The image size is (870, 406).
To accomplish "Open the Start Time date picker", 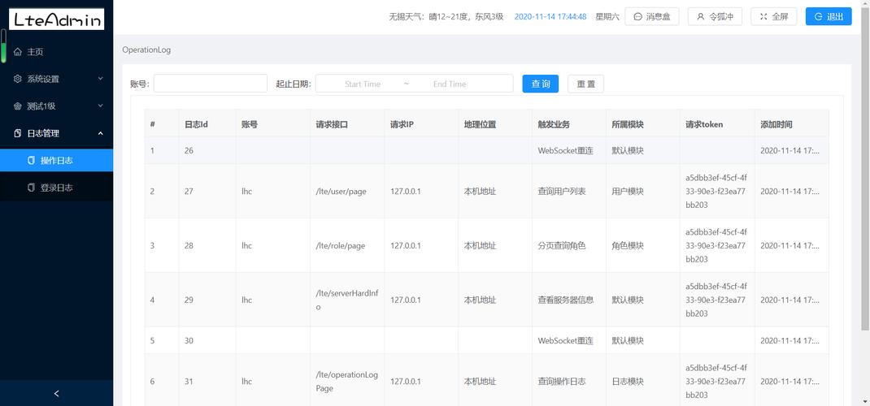I will (362, 84).
